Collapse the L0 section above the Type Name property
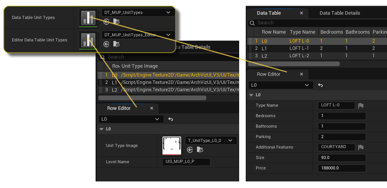 (x=252, y=95)
